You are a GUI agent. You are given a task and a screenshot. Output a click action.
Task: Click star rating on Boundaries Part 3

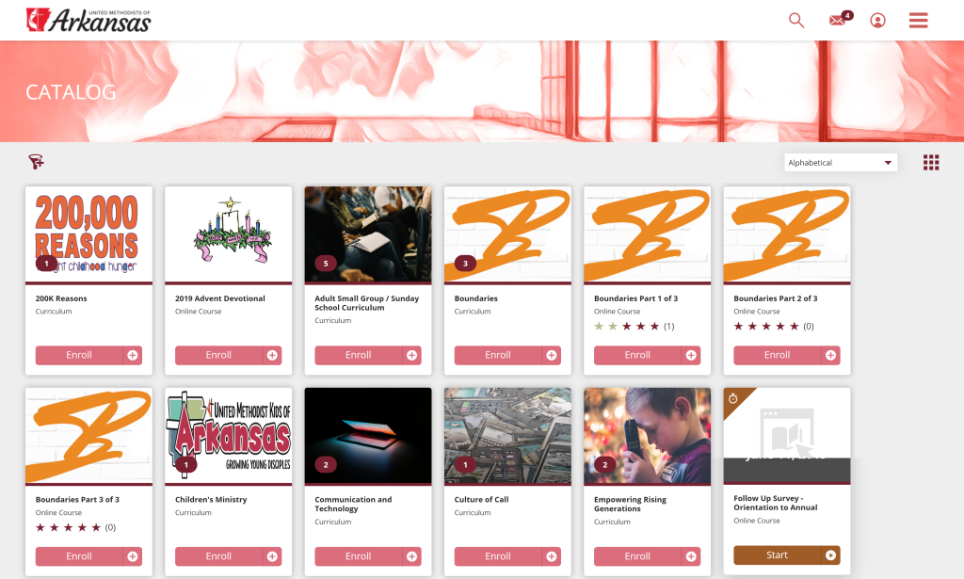(x=68, y=527)
